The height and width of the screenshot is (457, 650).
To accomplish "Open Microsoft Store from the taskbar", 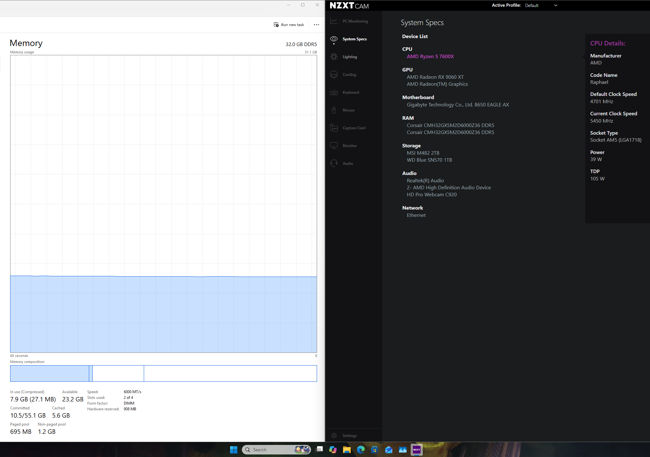I will 375,450.
